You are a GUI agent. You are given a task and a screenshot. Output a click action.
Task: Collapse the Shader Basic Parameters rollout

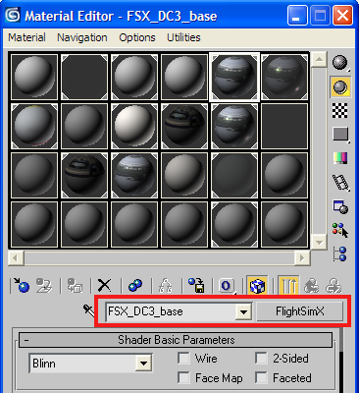click(x=176, y=340)
